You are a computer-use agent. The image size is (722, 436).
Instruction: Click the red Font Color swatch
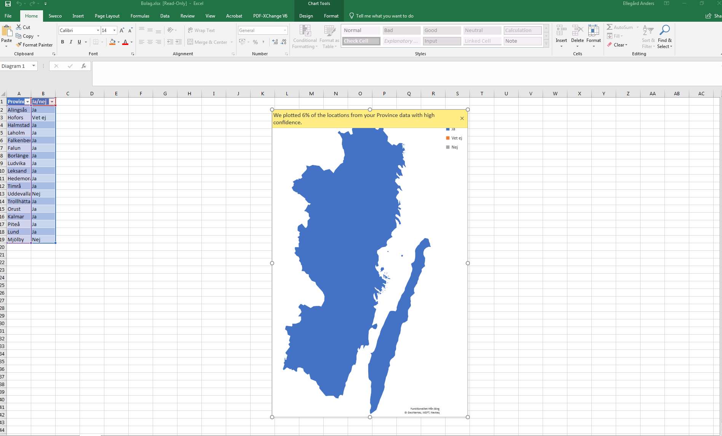coord(125,42)
